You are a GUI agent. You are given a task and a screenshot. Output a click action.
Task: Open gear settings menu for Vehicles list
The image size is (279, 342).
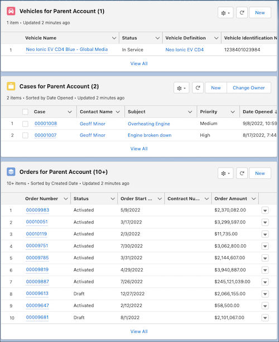pyautogui.click(x=225, y=13)
